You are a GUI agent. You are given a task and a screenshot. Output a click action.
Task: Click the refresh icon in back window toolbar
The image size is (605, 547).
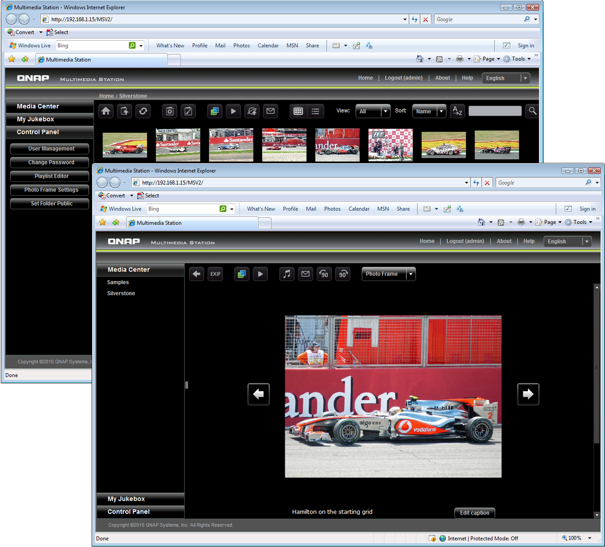(x=143, y=111)
